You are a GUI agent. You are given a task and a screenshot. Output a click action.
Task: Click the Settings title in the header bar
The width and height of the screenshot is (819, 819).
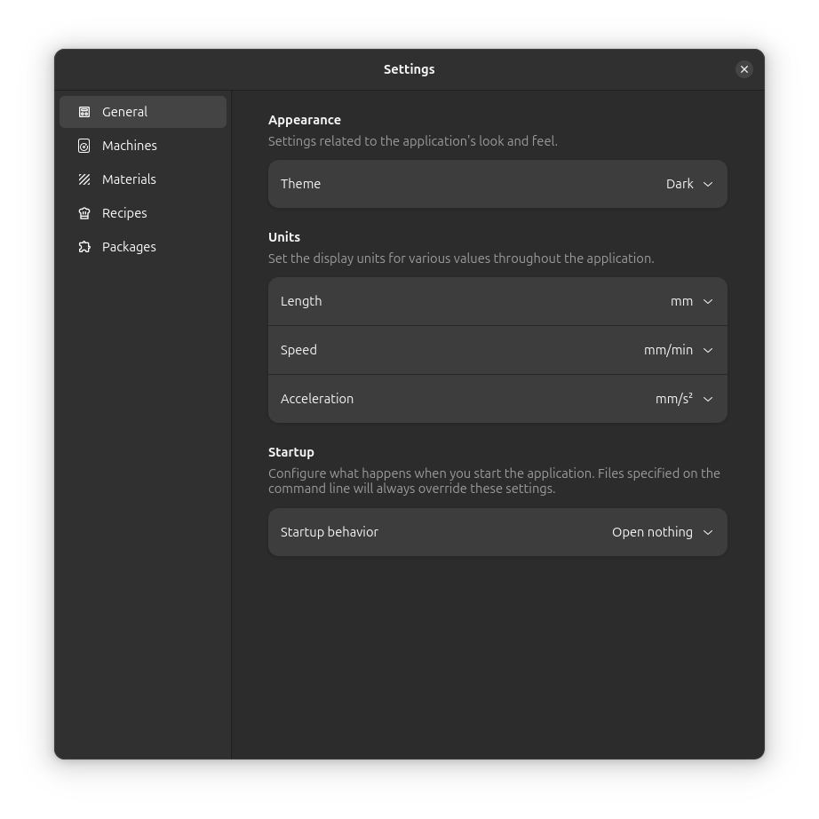click(409, 69)
